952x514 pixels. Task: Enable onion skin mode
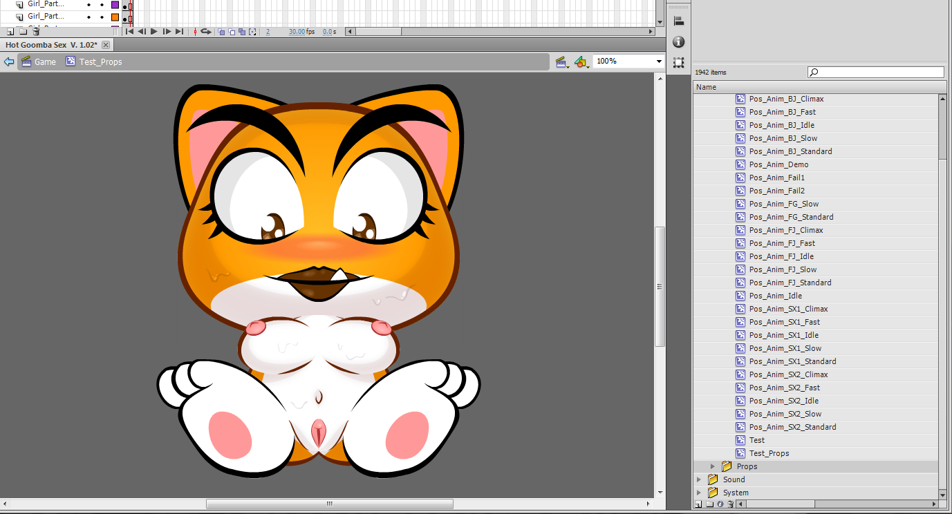[221, 32]
